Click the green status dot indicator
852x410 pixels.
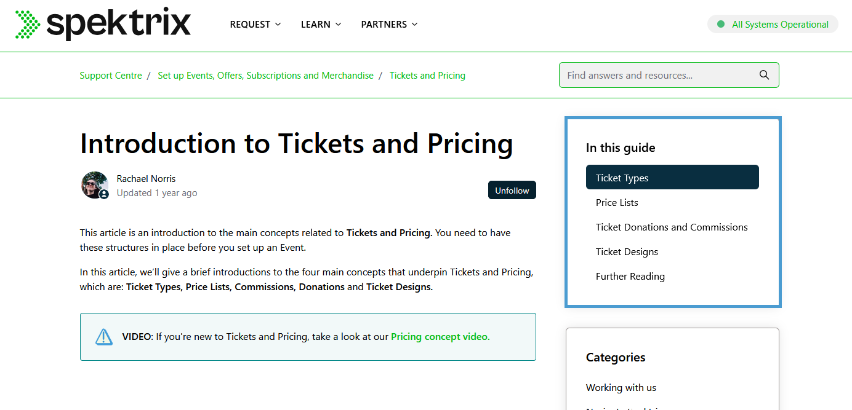click(x=721, y=25)
